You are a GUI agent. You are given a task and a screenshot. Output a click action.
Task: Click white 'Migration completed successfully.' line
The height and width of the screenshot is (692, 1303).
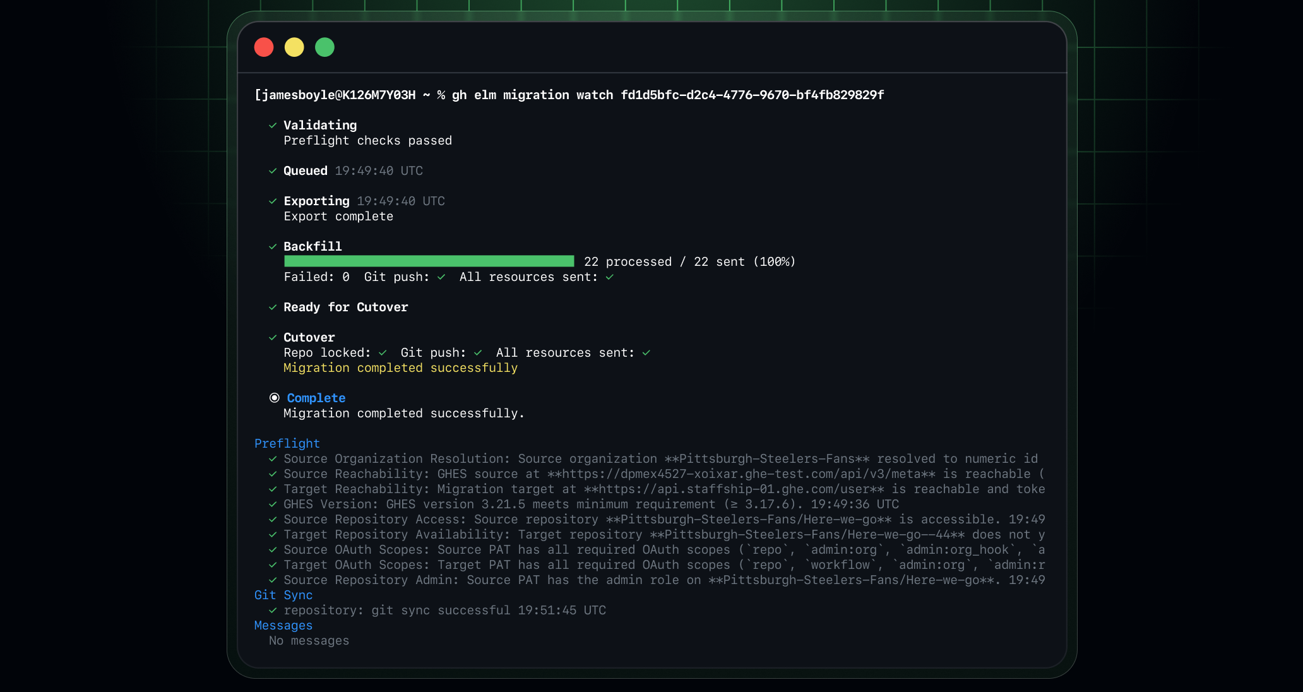click(404, 414)
